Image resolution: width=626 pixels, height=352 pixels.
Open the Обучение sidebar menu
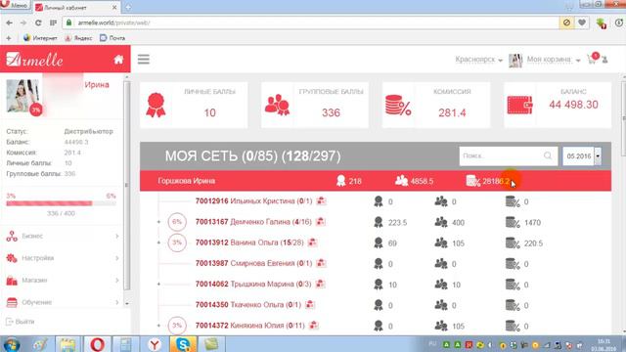pyautogui.click(x=63, y=302)
